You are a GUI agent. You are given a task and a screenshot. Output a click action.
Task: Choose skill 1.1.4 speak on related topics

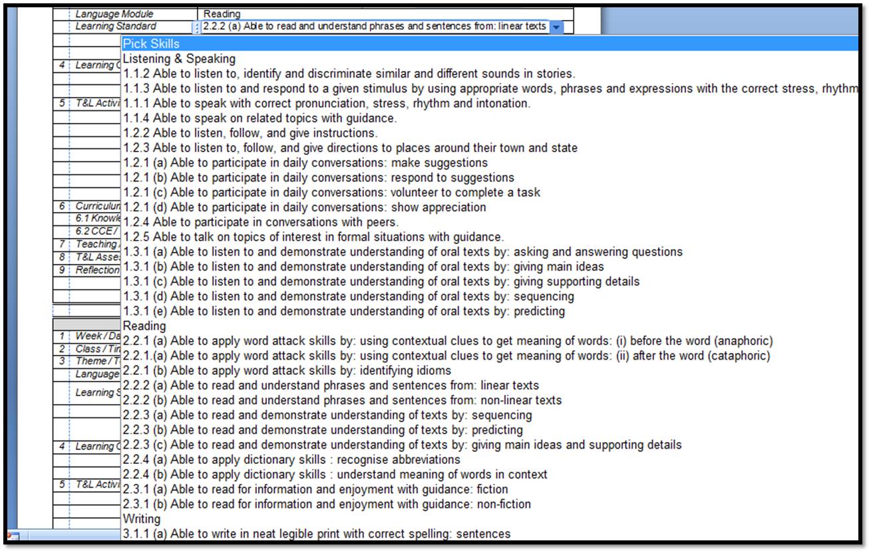point(260,118)
